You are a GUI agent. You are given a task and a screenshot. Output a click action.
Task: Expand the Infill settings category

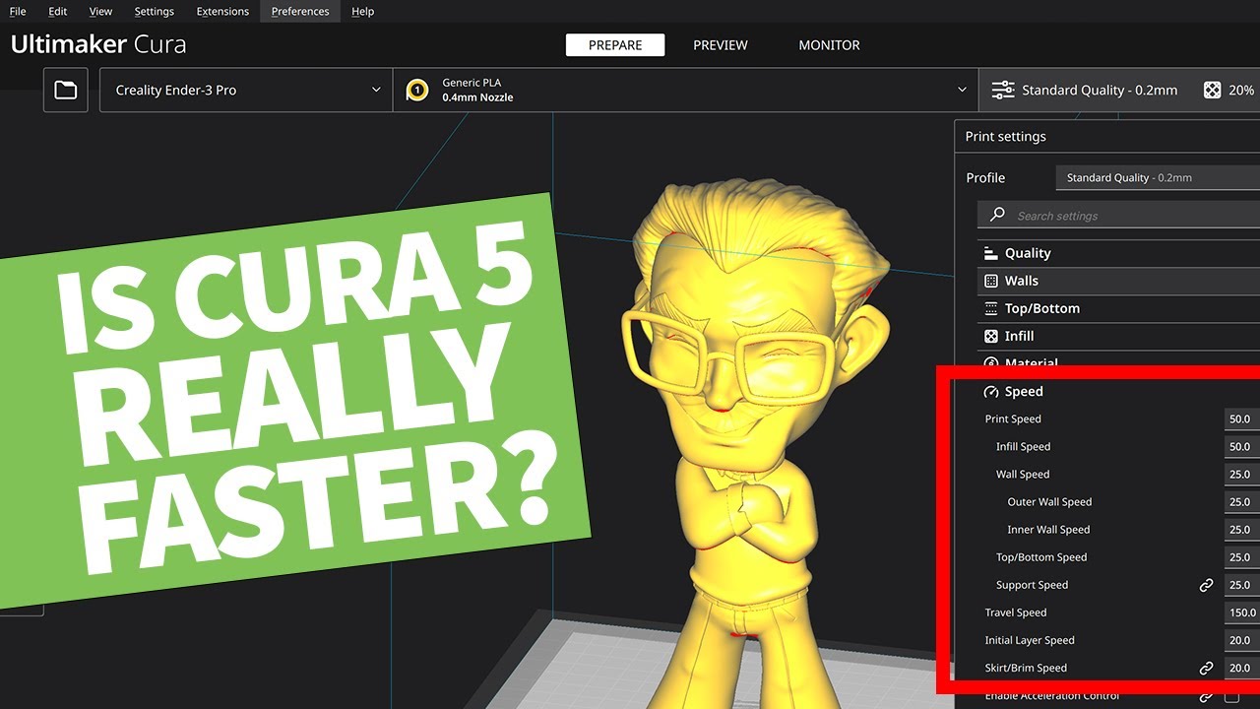point(1118,336)
